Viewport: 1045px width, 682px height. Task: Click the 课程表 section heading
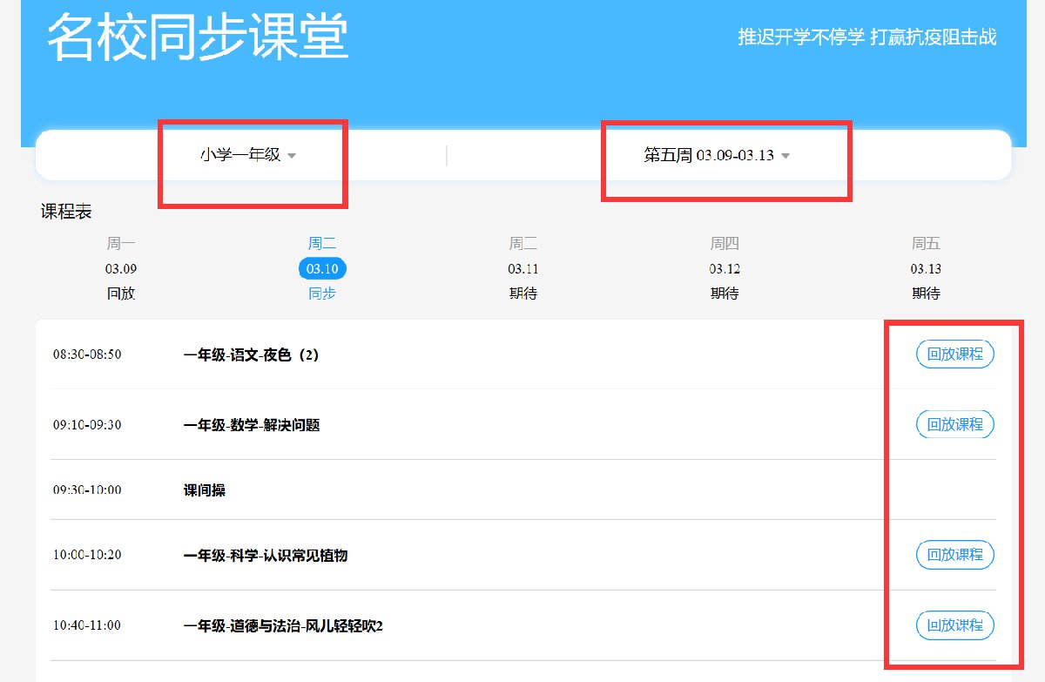pyautogui.click(x=66, y=212)
